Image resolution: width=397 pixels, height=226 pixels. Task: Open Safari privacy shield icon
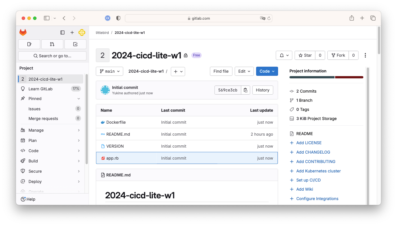pyautogui.click(x=118, y=18)
